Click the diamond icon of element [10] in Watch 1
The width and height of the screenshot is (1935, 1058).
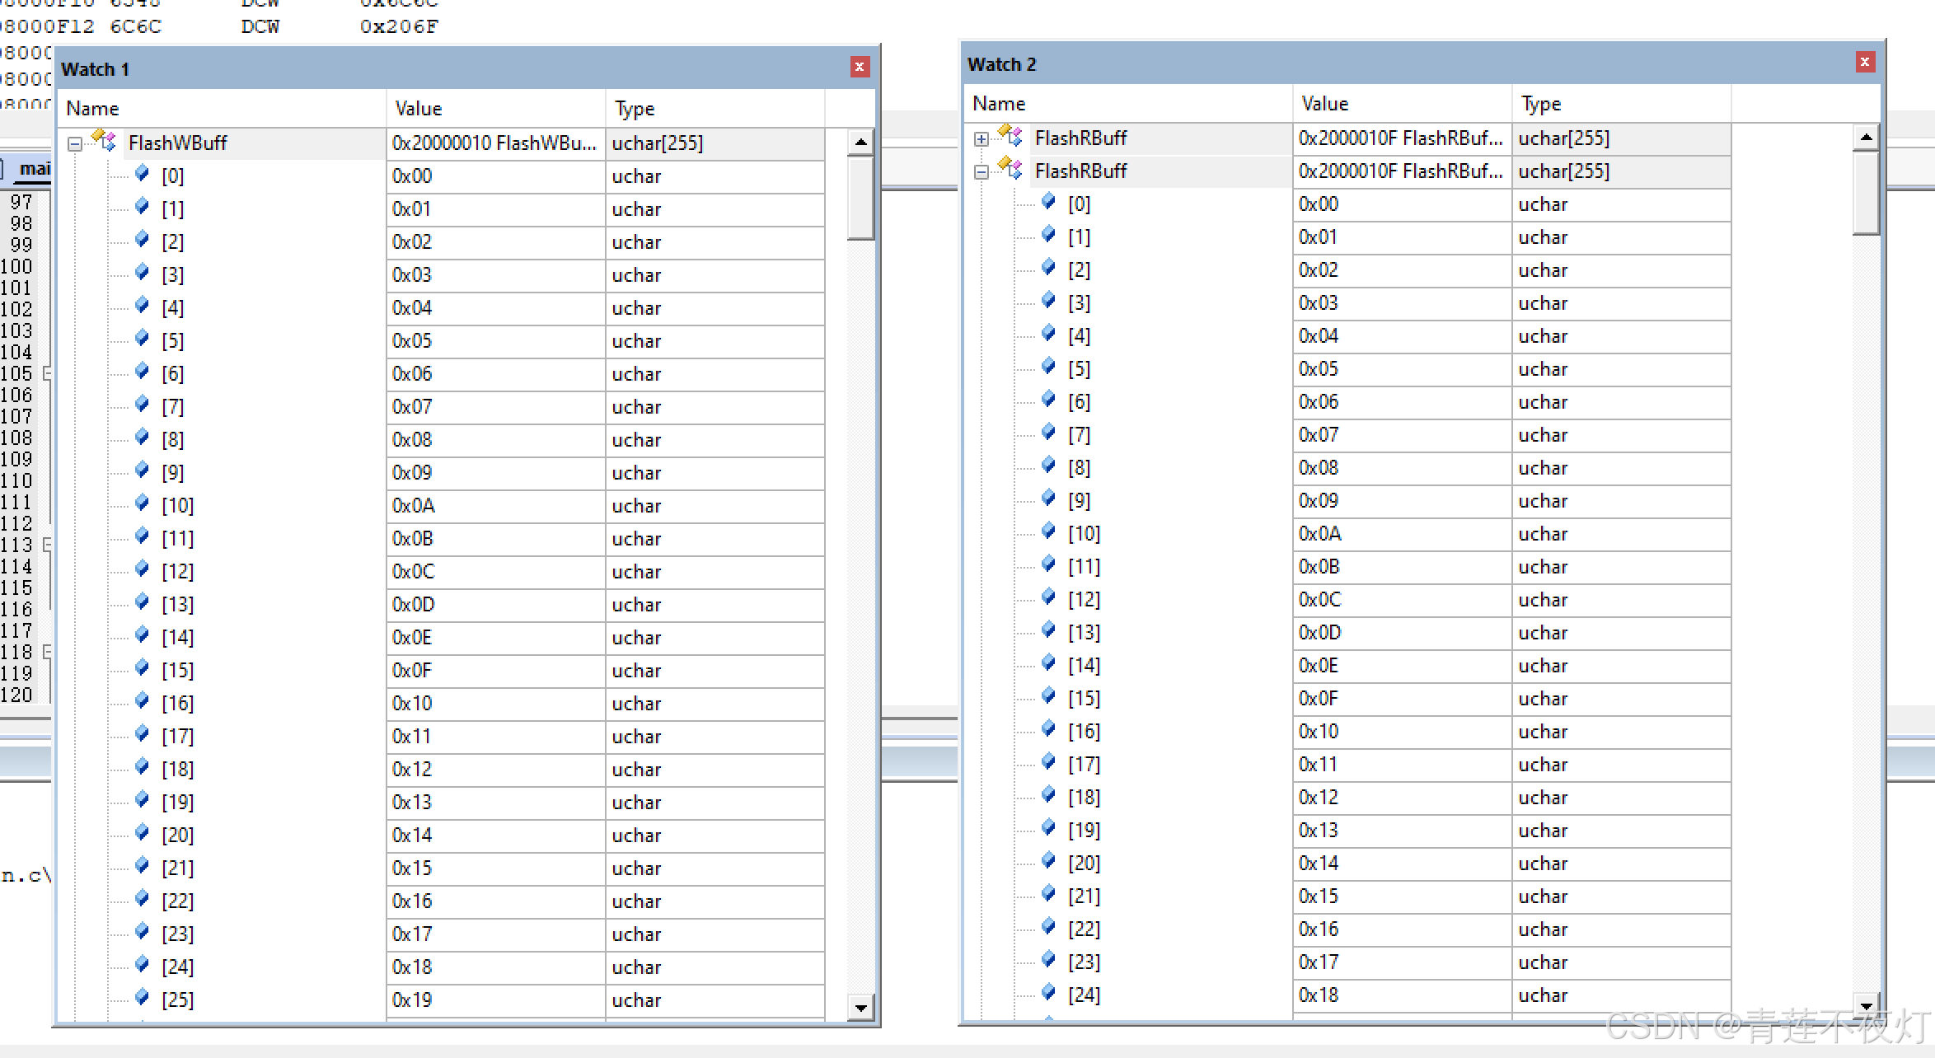point(142,503)
